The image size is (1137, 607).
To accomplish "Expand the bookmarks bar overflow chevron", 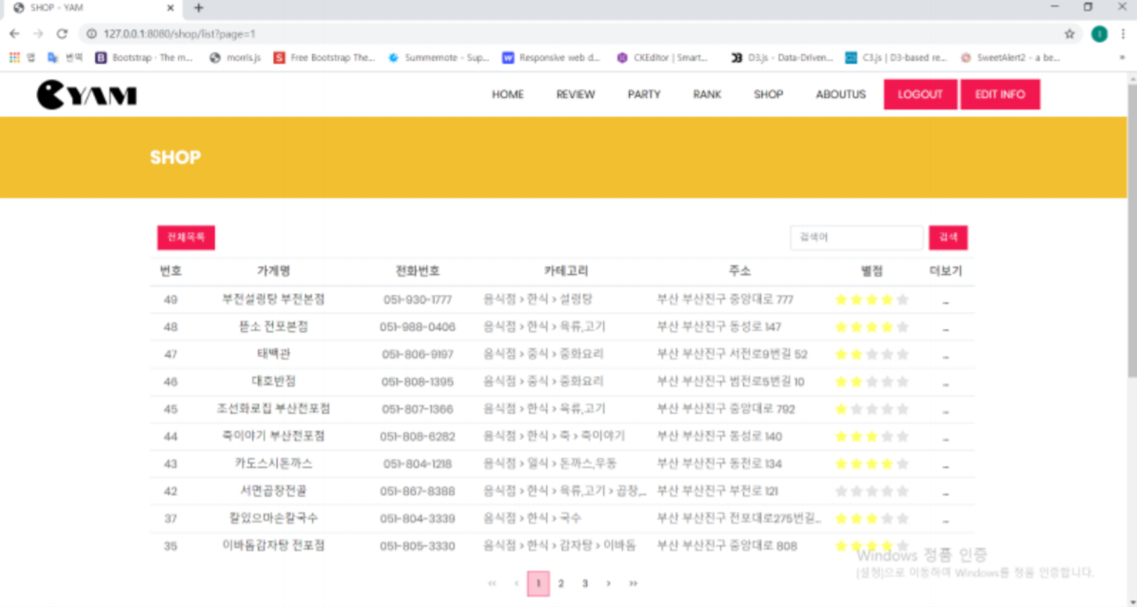I will click(1124, 57).
